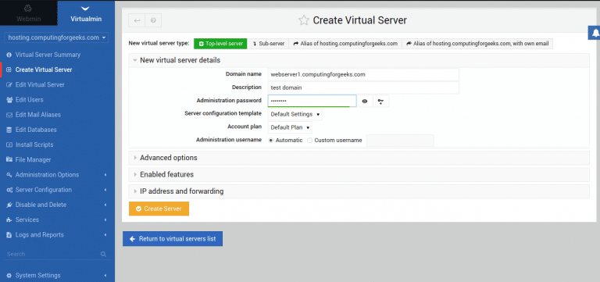Click the Install Scripts icon
Screen dimensions: 600x282
9,145
